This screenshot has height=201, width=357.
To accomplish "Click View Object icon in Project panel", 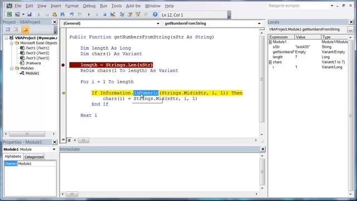I will (16, 30).
